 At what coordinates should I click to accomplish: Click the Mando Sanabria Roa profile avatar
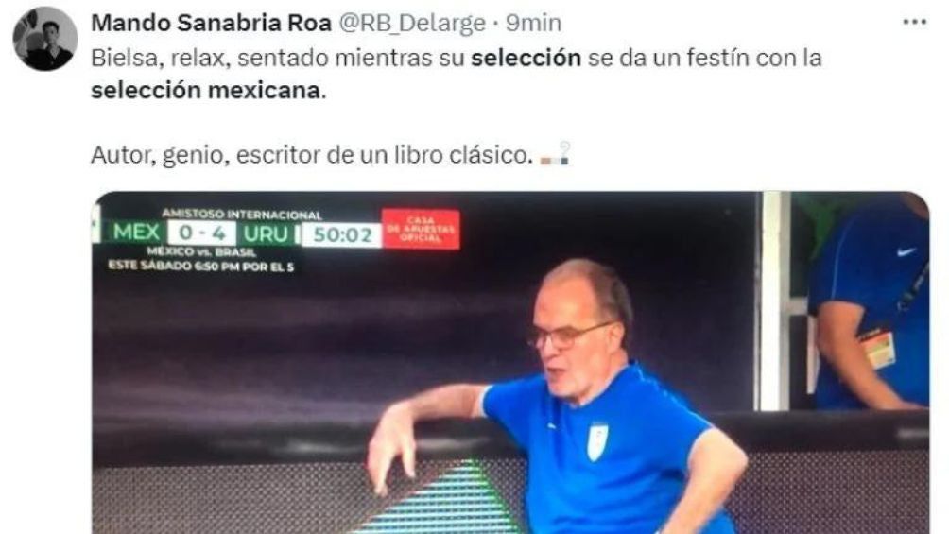pos(44,39)
